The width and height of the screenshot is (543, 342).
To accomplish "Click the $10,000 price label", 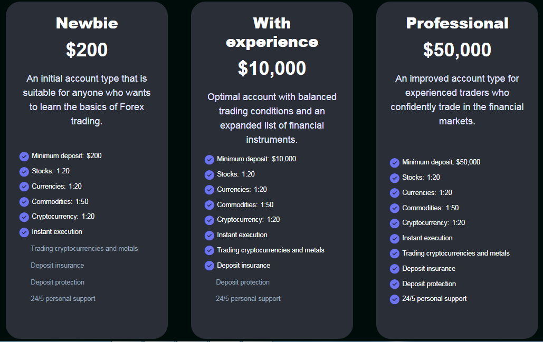I will [x=272, y=68].
